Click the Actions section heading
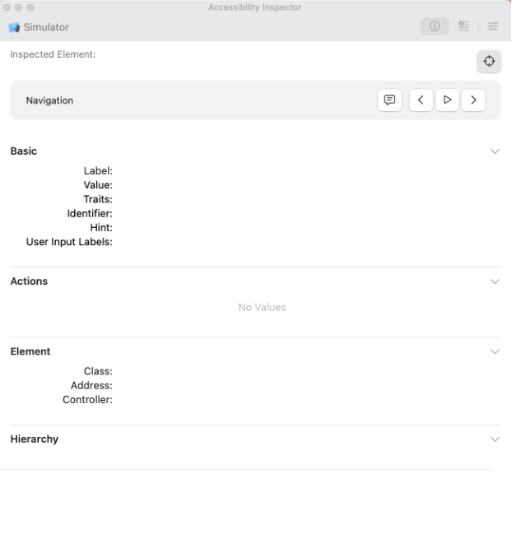The image size is (512, 553). 29,281
